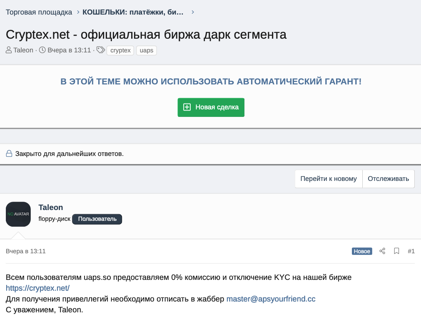The width and height of the screenshot is (421, 319).
Task: Follow the thread with Отслеживать
Action: pyautogui.click(x=388, y=179)
